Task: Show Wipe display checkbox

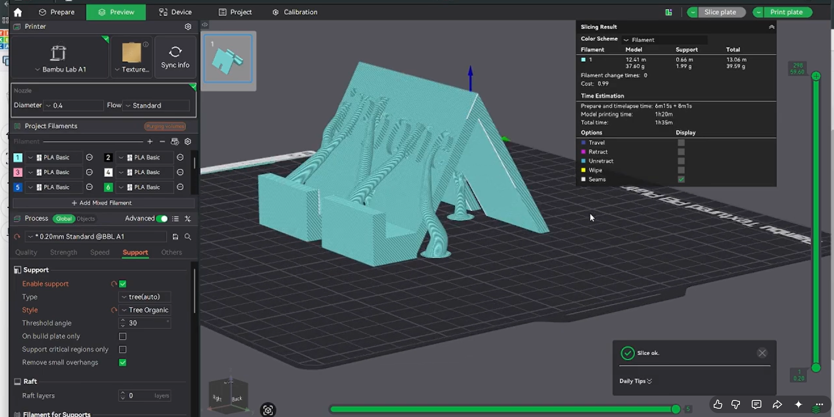Action: (681, 170)
